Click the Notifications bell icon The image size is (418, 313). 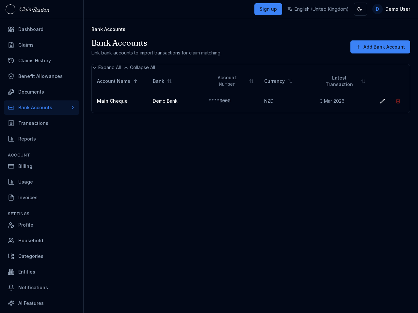[11, 288]
